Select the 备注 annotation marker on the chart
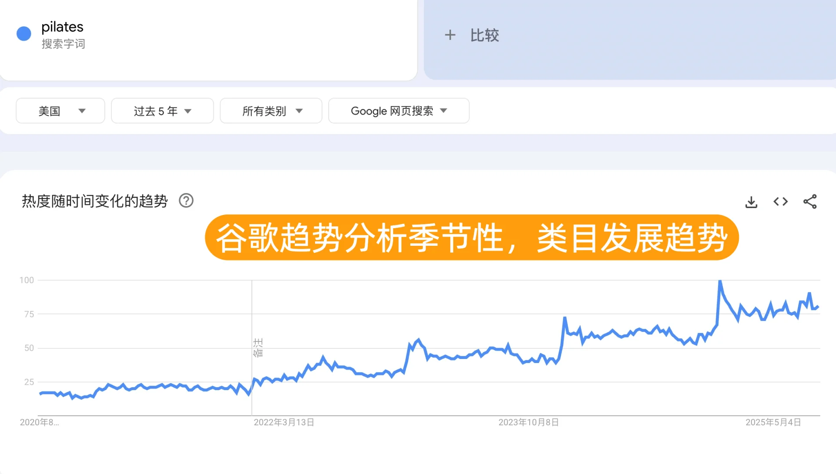The image size is (836, 474). pos(258,347)
